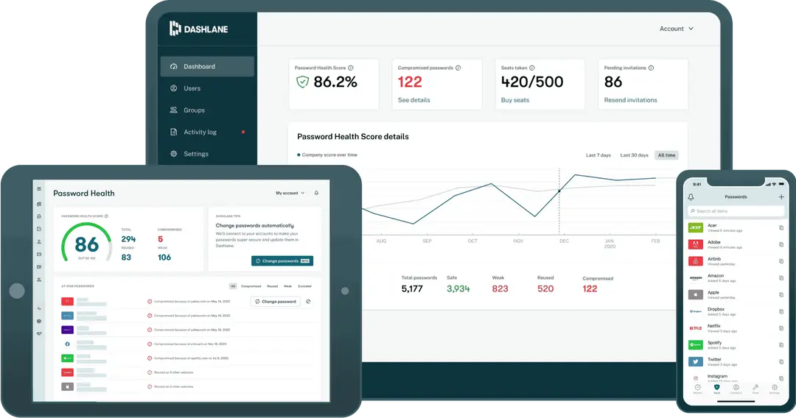The width and height of the screenshot is (796, 418).
Task: Click the notification bell on the tablet
Action: click(316, 193)
